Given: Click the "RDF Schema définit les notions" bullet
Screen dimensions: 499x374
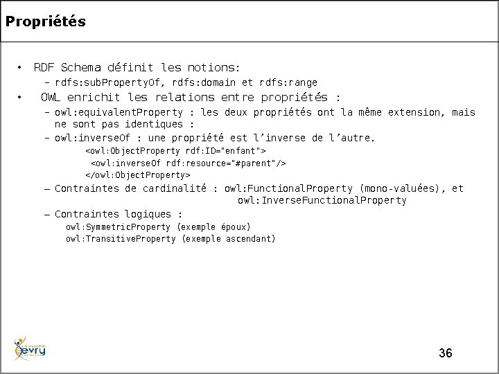Looking at the screenshot, I should (x=137, y=68).
